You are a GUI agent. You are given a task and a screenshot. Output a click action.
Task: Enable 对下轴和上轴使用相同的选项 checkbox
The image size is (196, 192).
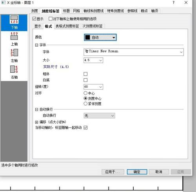click(51, 19)
